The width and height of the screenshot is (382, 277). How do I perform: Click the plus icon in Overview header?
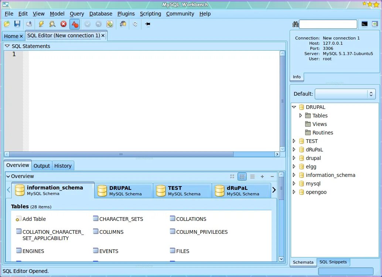coord(262,177)
